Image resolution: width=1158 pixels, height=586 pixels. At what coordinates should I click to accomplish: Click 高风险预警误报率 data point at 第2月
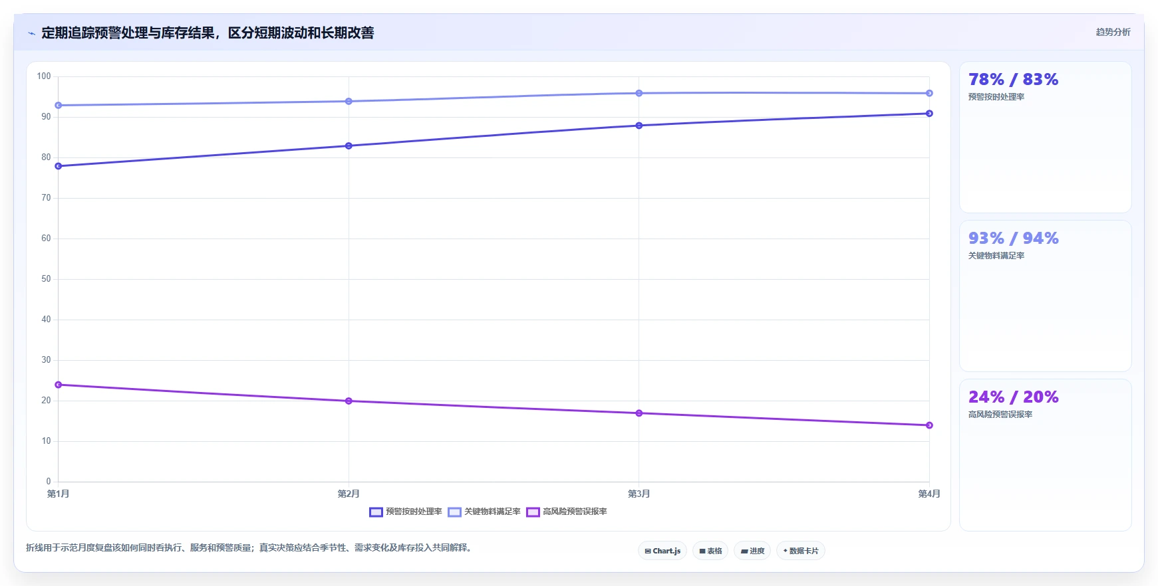[x=349, y=401]
